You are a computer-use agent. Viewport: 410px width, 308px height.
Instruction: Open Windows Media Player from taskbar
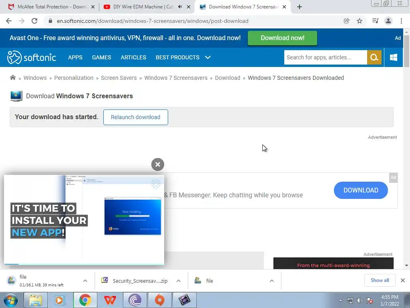tap(60, 300)
